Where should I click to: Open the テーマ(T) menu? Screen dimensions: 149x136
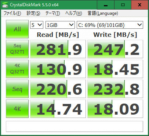[x=53, y=13]
